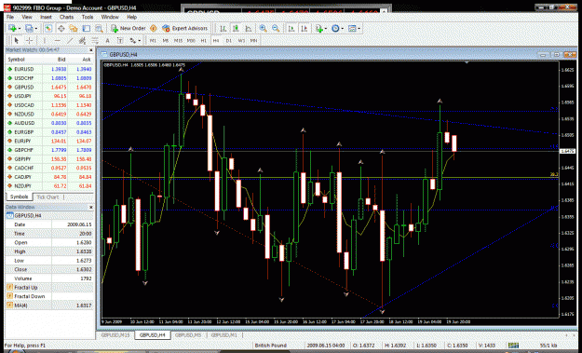The height and width of the screenshot is (353, 582).
Task: Select GBPCHF row in Market Watch
Action: point(49,150)
